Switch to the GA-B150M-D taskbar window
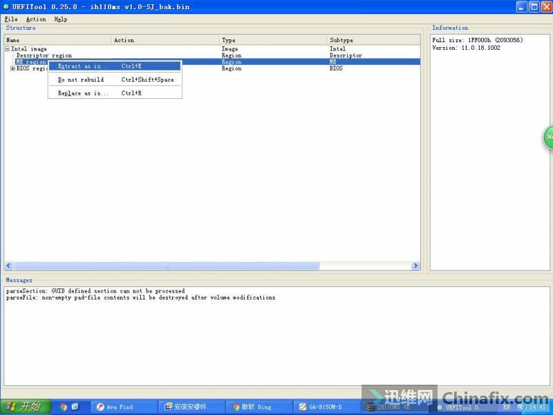553x415 pixels. [x=328, y=407]
